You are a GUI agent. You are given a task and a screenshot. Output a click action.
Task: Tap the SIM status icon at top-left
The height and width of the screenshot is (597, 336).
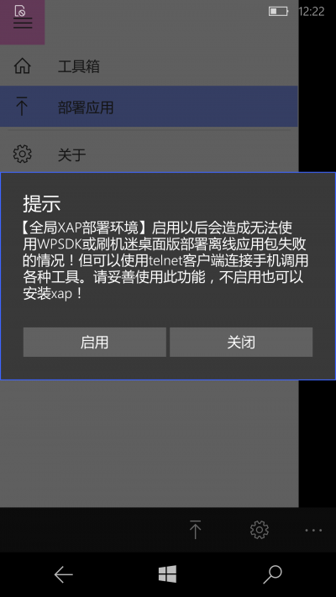click(20, 11)
